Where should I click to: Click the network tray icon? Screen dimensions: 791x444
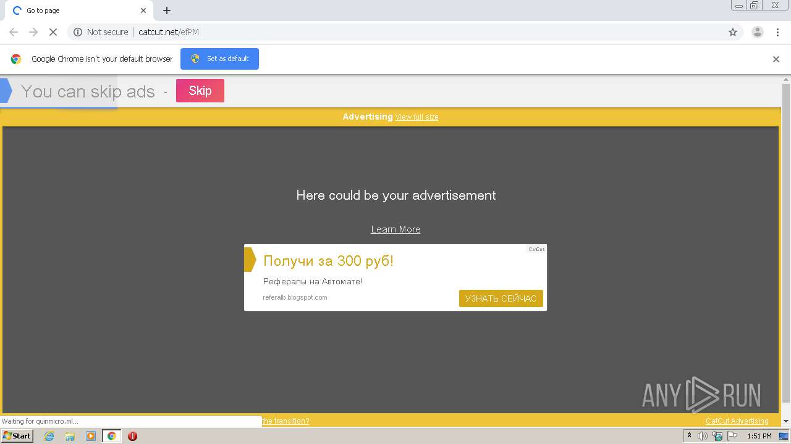click(717, 436)
